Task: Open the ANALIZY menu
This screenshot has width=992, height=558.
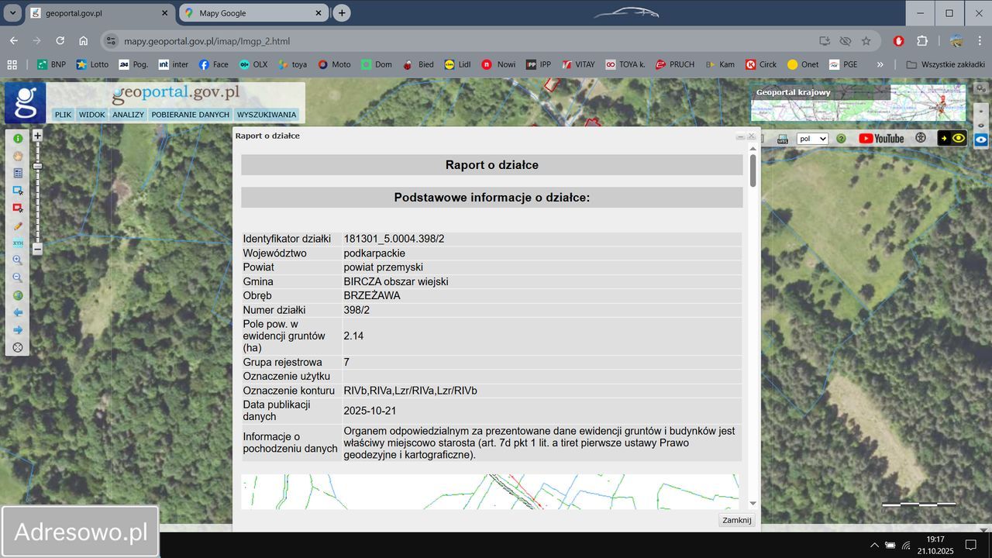Action: pyautogui.click(x=128, y=115)
